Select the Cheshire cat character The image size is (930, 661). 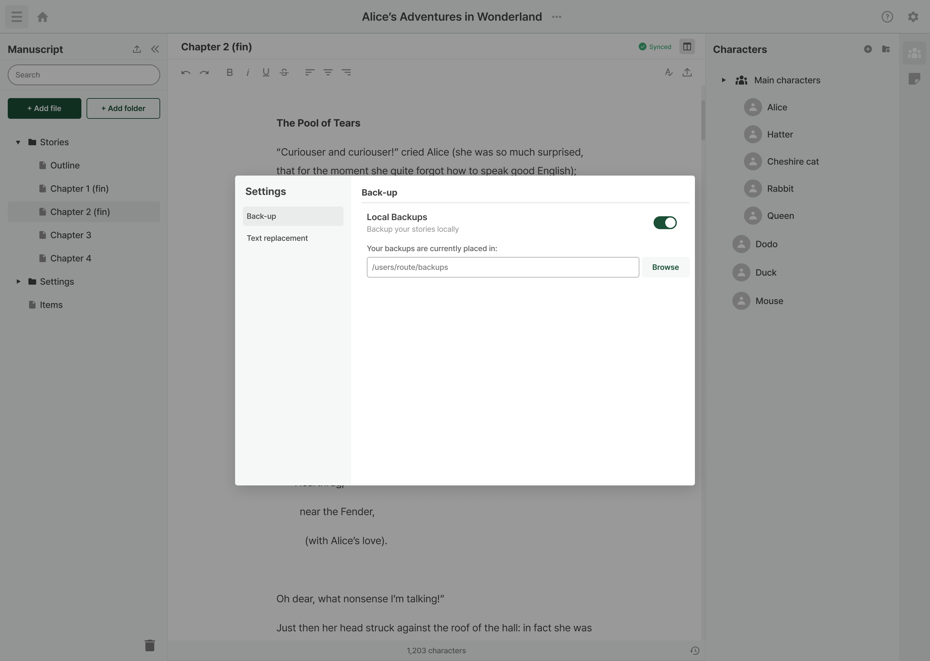tap(781, 162)
